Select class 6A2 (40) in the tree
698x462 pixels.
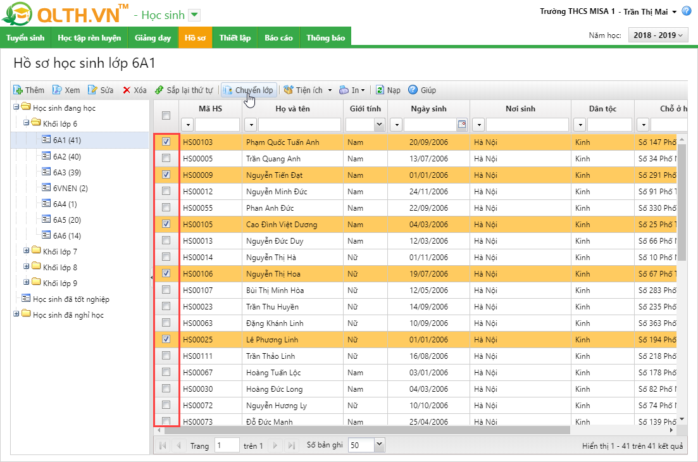[66, 156]
